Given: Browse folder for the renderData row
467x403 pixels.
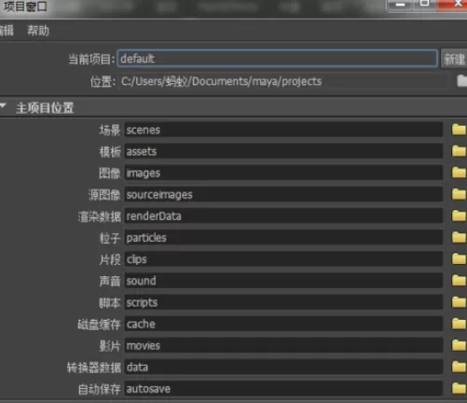Looking at the screenshot, I should pos(459,215).
